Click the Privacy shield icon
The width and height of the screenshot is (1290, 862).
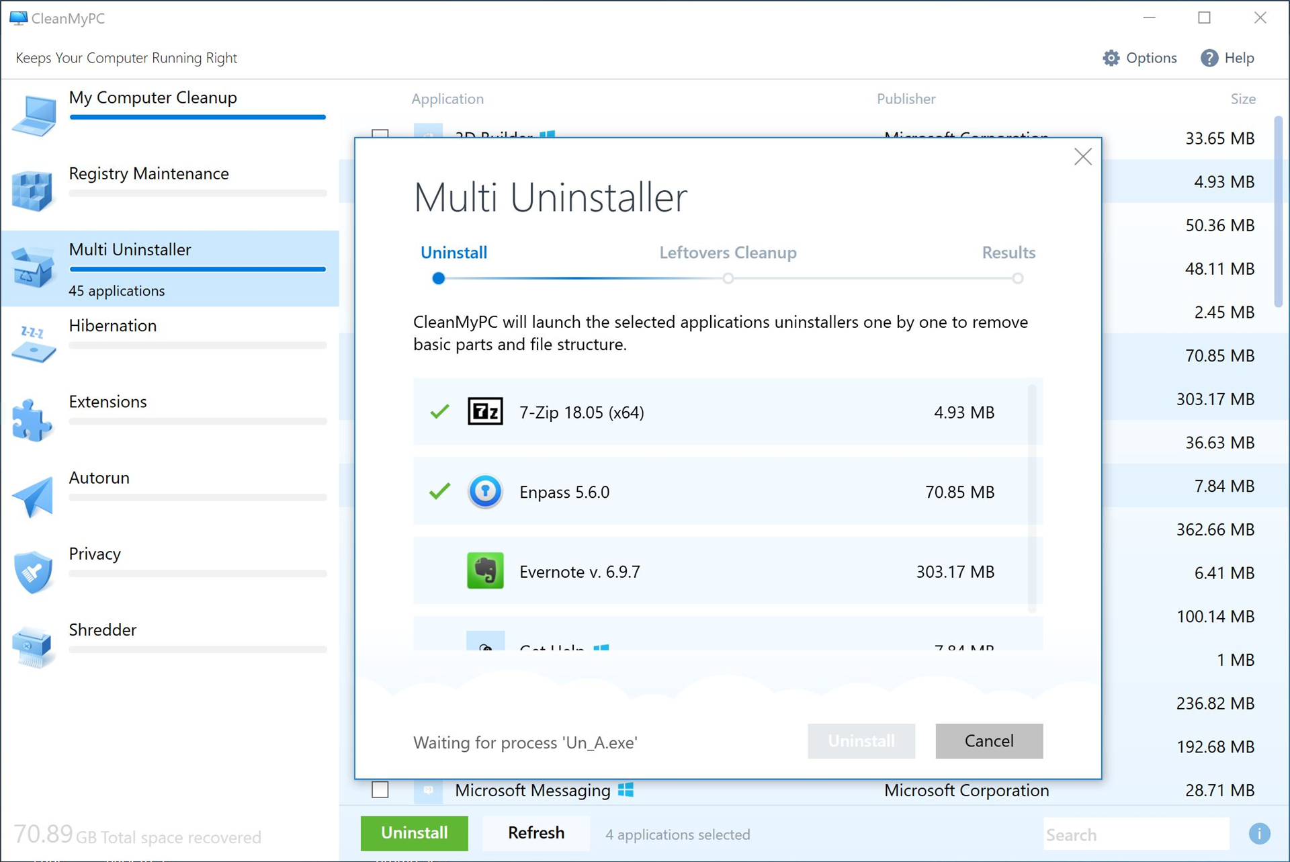[32, 572]
